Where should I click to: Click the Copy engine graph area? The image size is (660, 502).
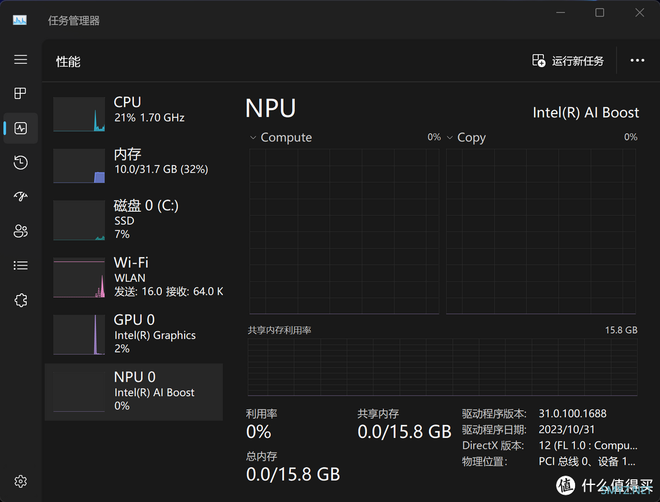point(541,231)
